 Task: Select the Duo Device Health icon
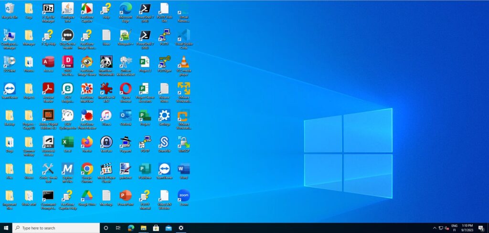(68, 35)
